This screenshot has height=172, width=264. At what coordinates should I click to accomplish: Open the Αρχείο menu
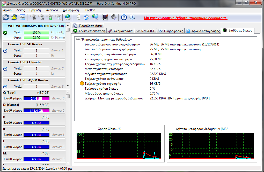pos(8,10)
